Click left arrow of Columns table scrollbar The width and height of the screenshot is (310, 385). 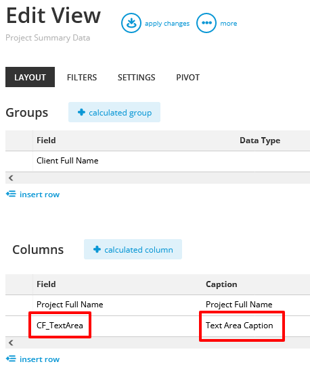click(11, 342)
